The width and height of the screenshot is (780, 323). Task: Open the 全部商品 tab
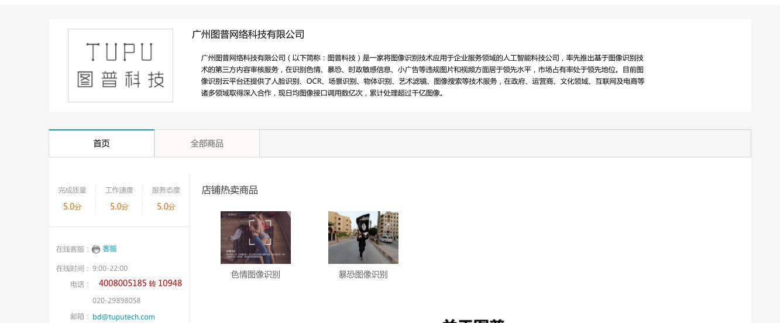207,143
